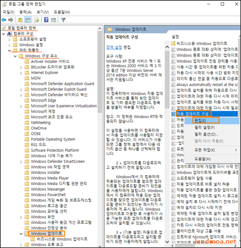Click the Up one level folder icon
The image size is (241, 248).
pyautogui.click(x=20, y=20)
